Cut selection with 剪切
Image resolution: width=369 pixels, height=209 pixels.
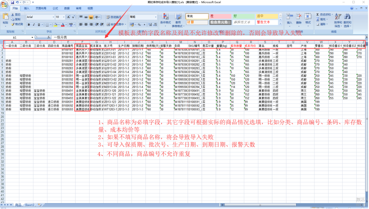pos(16,15)
